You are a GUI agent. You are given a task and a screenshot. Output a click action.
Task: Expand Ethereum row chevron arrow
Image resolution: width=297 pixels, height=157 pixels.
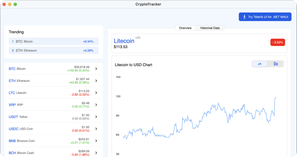96,81
